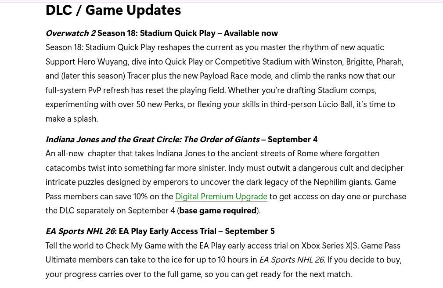Click the 'Available now' text in Overwatch heading

[x=251, y=33]
